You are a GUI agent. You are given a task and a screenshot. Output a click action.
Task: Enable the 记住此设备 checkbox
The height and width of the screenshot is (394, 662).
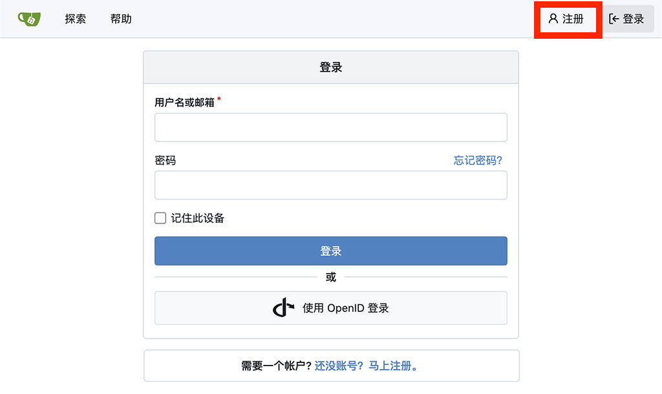point(160,218)
